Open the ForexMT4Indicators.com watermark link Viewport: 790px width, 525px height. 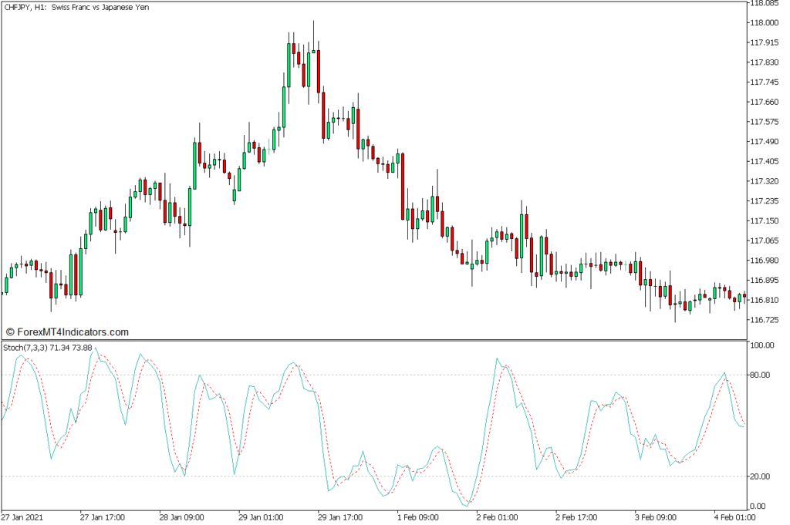[66, 331]
